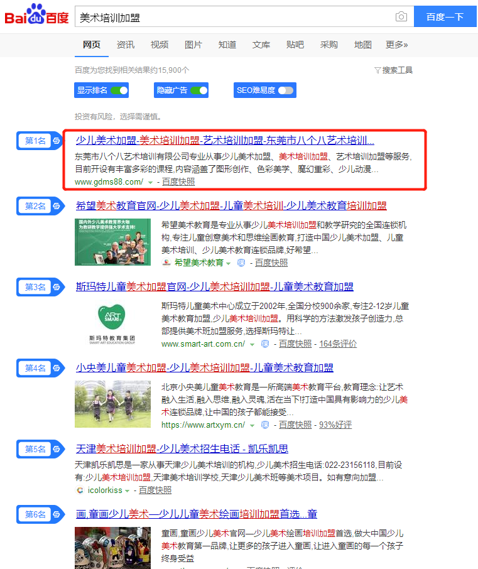Viewport: 478px width, 569px height.
Task: Click guarantee badge beside 希望美术教育
Action: (x=241, y=263)
